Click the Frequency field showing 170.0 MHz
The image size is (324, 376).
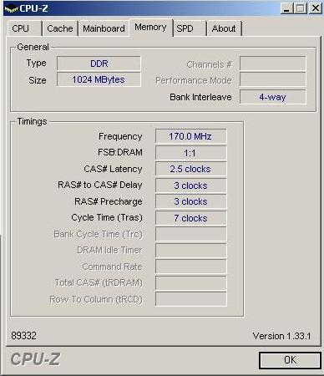(x=190, y=136)
